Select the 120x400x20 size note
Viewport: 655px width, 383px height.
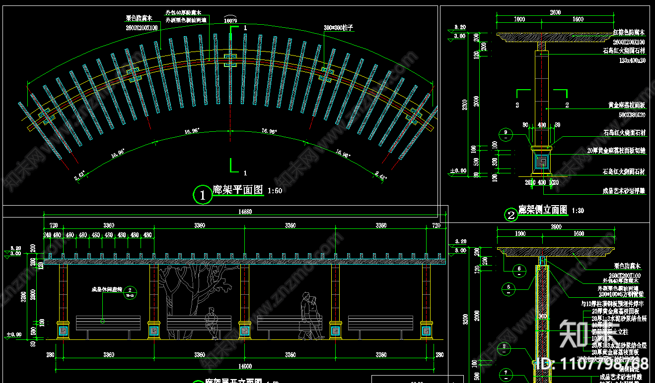pos(632,60)
